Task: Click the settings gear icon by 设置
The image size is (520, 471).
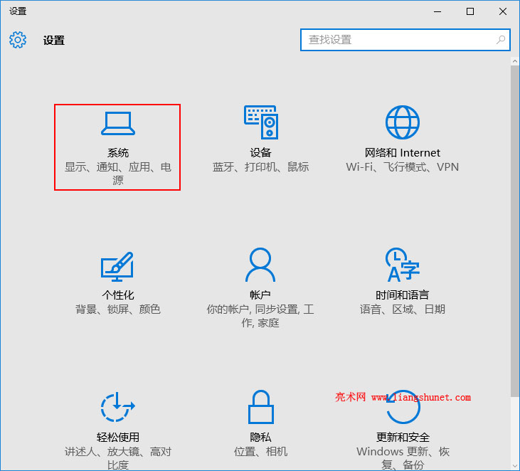Action: tap(18, 40)
